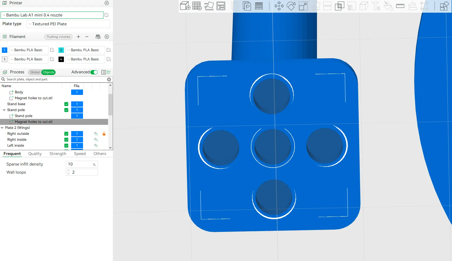Open the Plate type dropdown
The image size is (452, 261).
[x=68, y=24]
